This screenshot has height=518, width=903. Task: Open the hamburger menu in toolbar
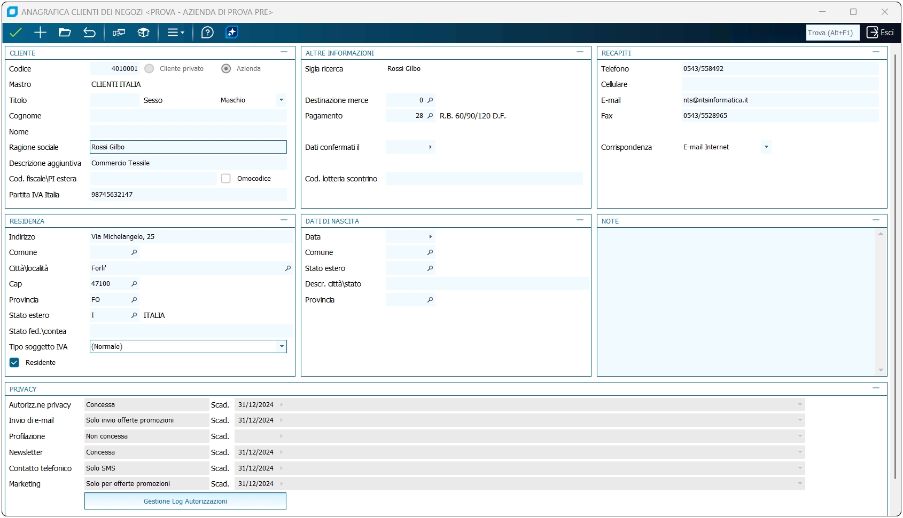(x=175, y=33)
